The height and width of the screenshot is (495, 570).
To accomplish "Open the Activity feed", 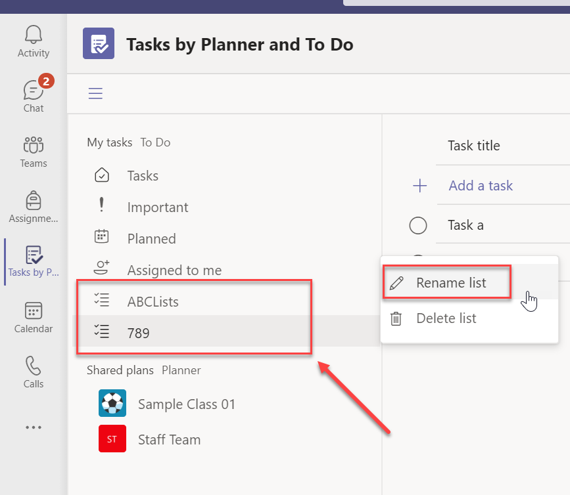I will 33,41.
